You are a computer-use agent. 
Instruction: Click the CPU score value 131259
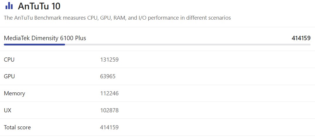coord(109,60)
